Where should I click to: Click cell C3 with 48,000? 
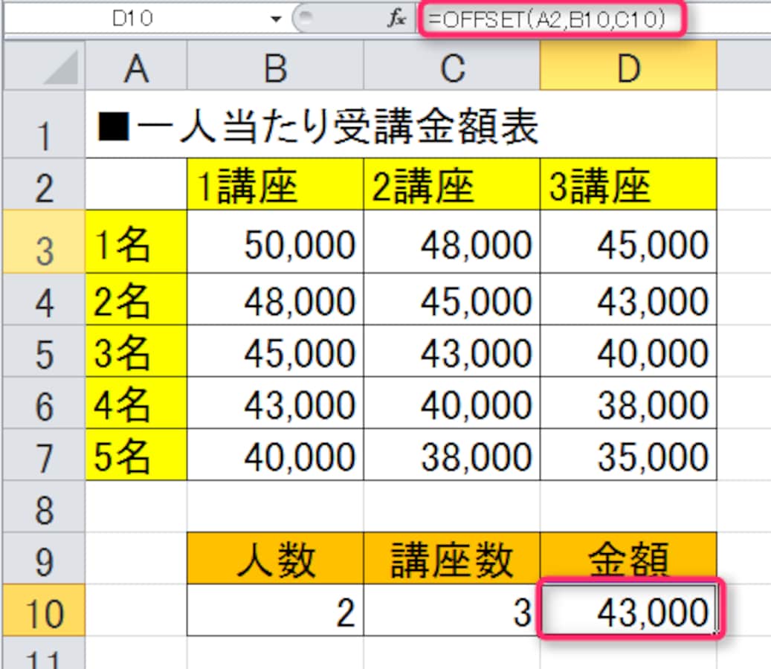452,242
